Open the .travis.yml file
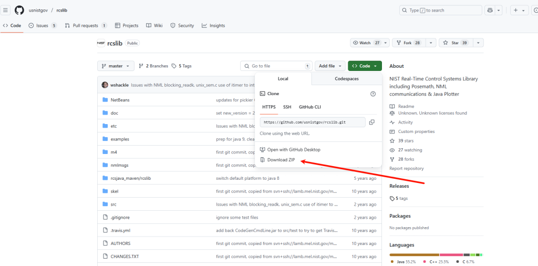The image size is (538, 266). click(x=120, y=230)
